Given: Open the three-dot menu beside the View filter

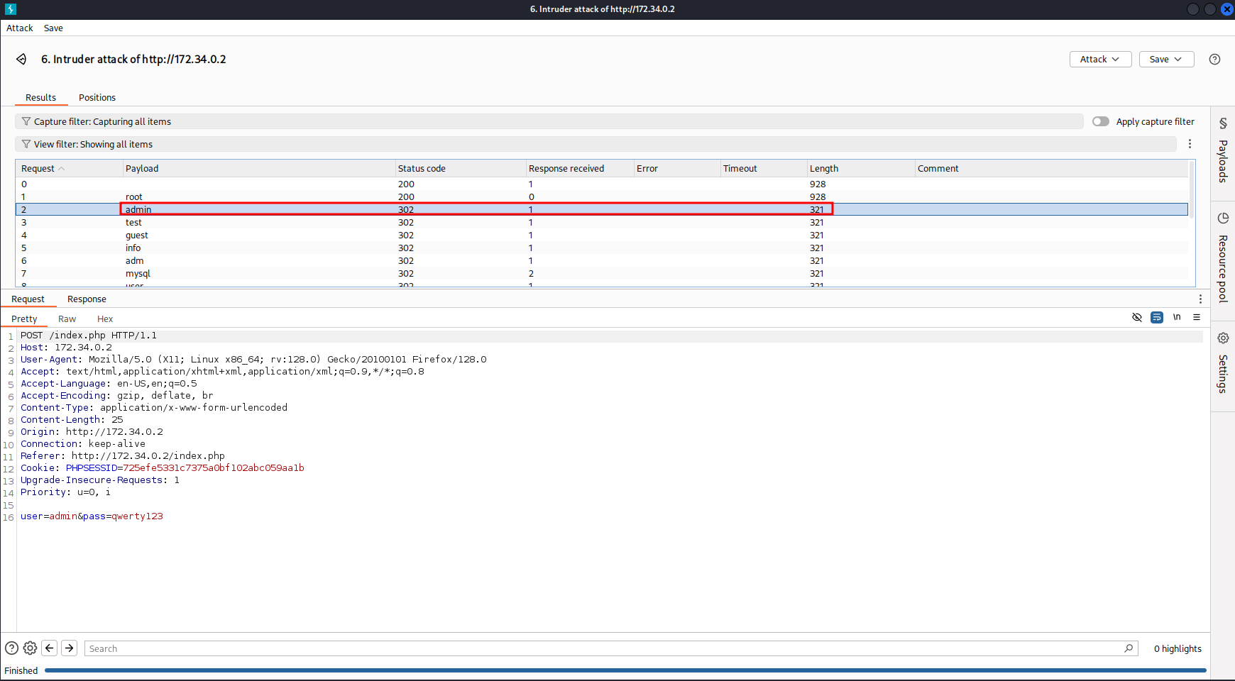Looking at the screenshot, I should (x=1190, y=144).
